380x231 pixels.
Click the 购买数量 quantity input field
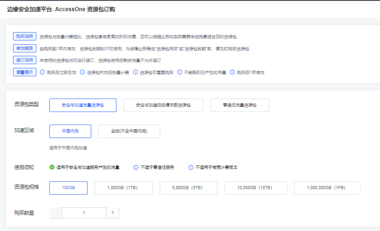click(x=84, y=212)
